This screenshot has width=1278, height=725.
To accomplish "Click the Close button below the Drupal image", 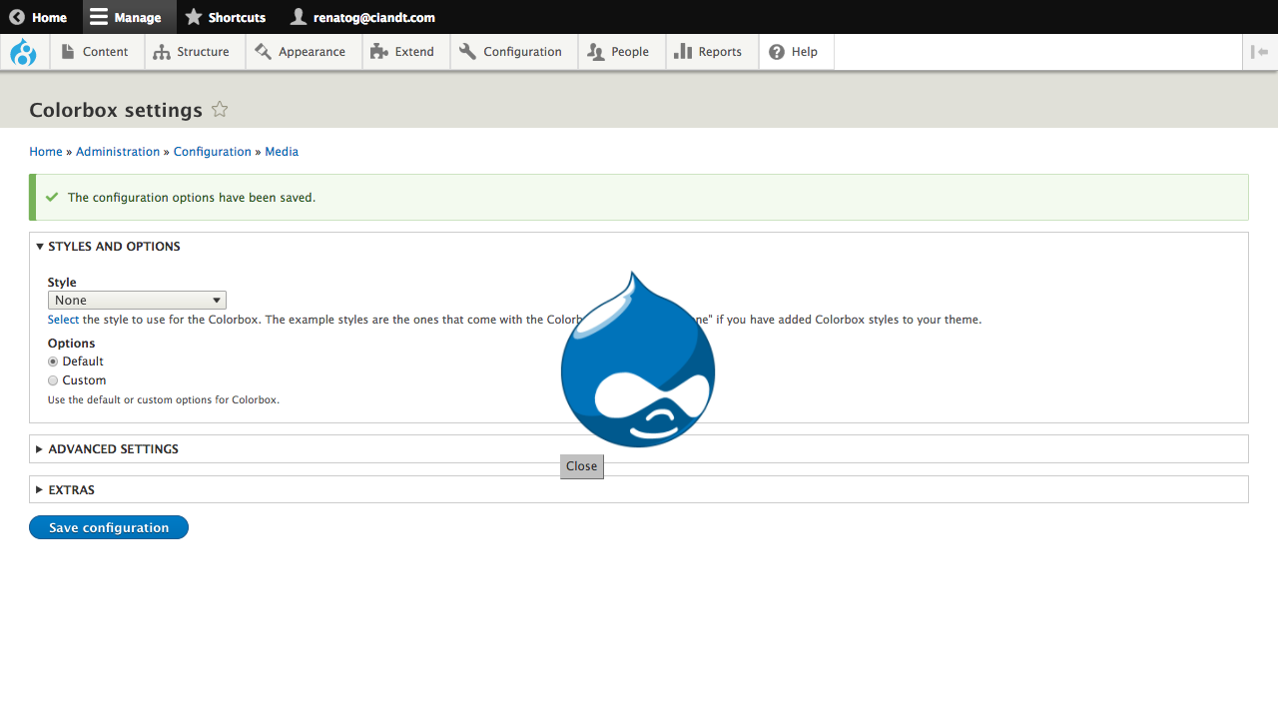I will [582, 466].
